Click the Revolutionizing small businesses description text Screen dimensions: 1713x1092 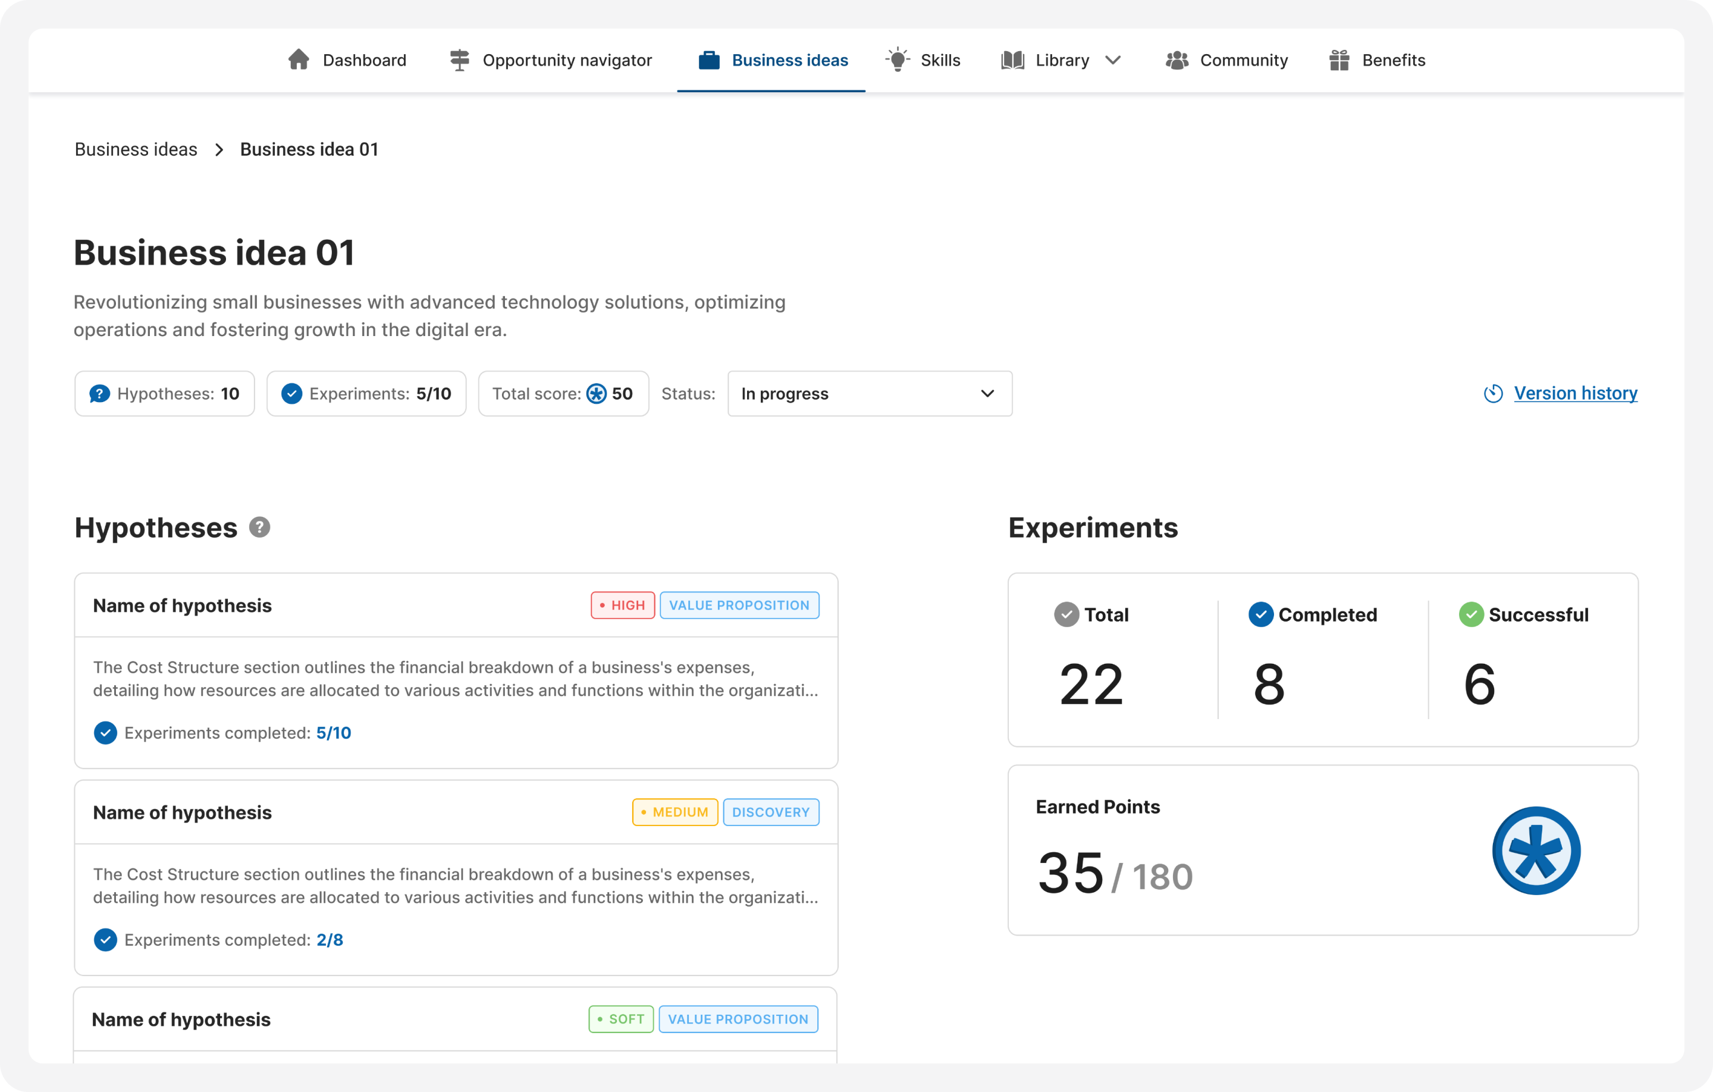tap(429, 315)
